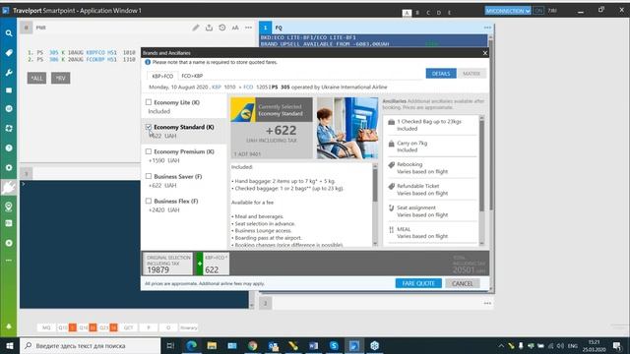
Task: Open the fare tag tool in sidebar
Action: coord(9,53)
